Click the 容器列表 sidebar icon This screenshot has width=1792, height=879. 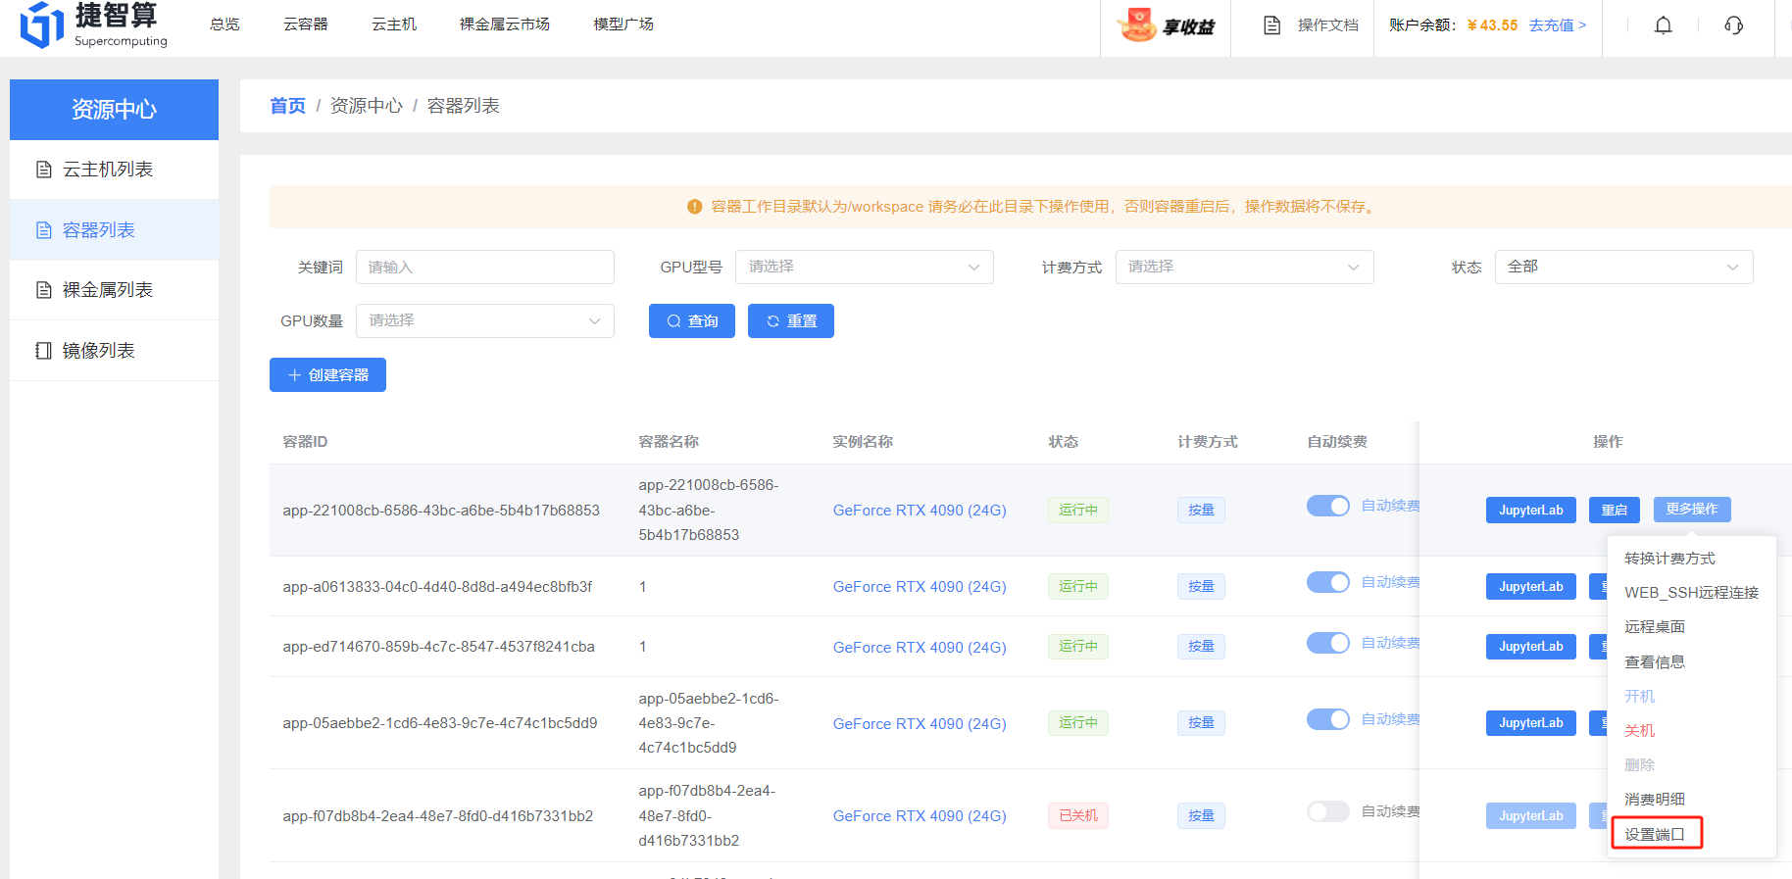tap(44, 230)
